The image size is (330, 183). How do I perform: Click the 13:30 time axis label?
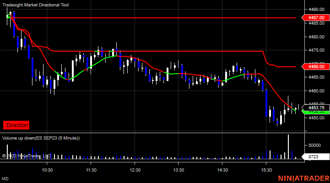click(179, 170)
